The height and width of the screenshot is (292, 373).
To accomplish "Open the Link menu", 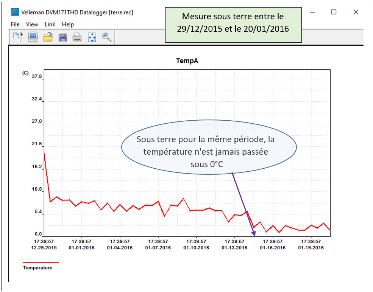I will tap(50, 24).
